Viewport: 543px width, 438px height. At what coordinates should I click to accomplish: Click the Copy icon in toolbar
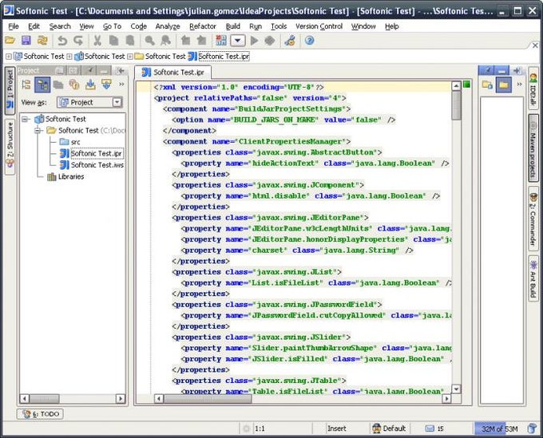[x=113, y=41]
